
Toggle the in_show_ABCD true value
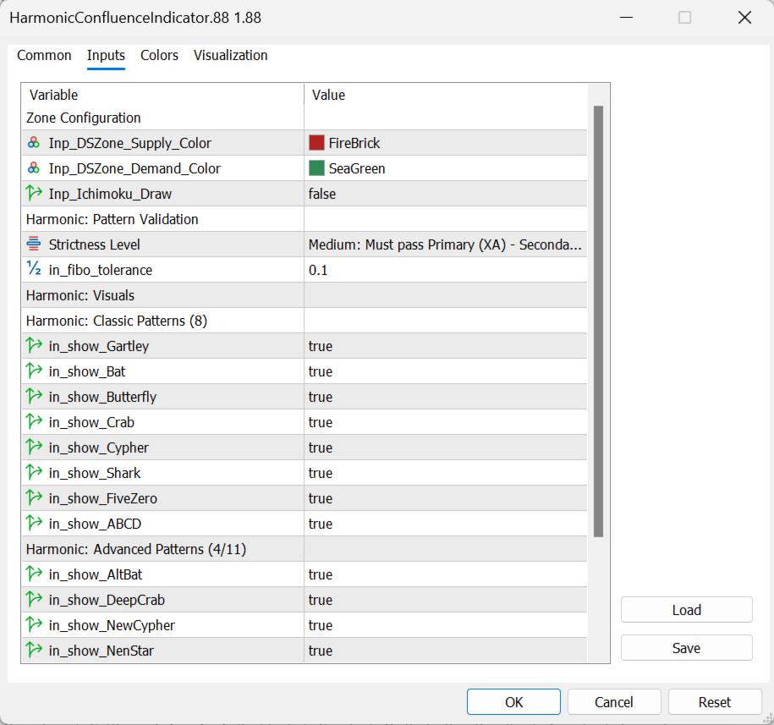point(445,524)
